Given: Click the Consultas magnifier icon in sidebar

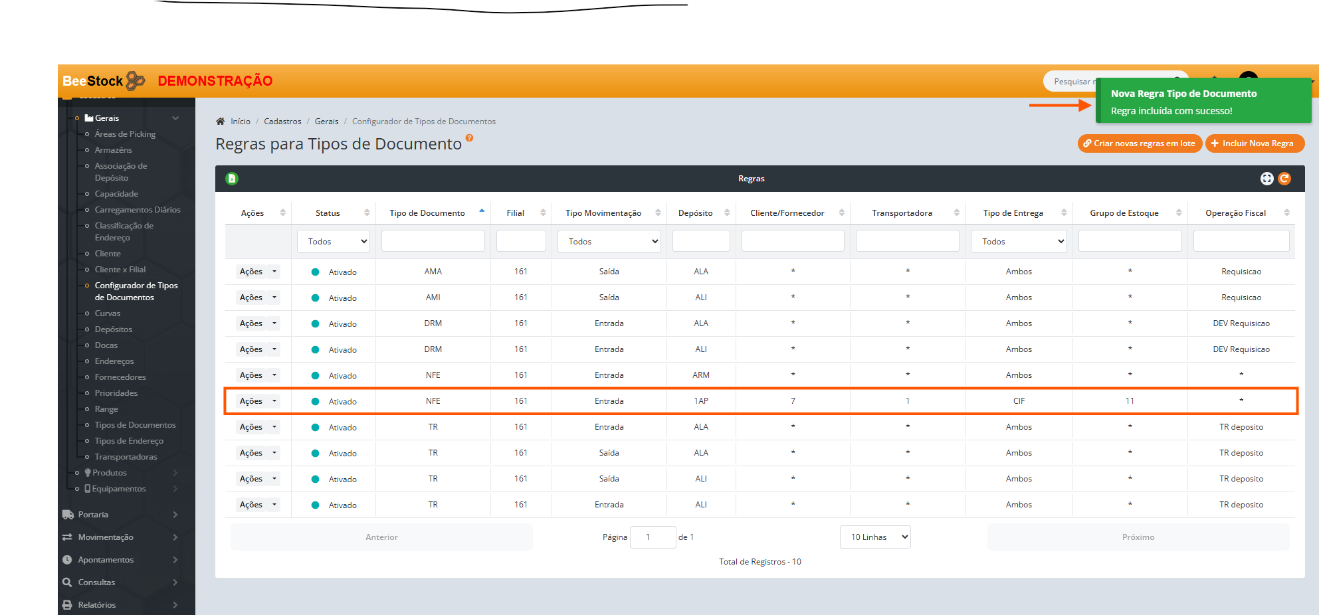Looking at the screenshot, I should click(x=67, y=582).
